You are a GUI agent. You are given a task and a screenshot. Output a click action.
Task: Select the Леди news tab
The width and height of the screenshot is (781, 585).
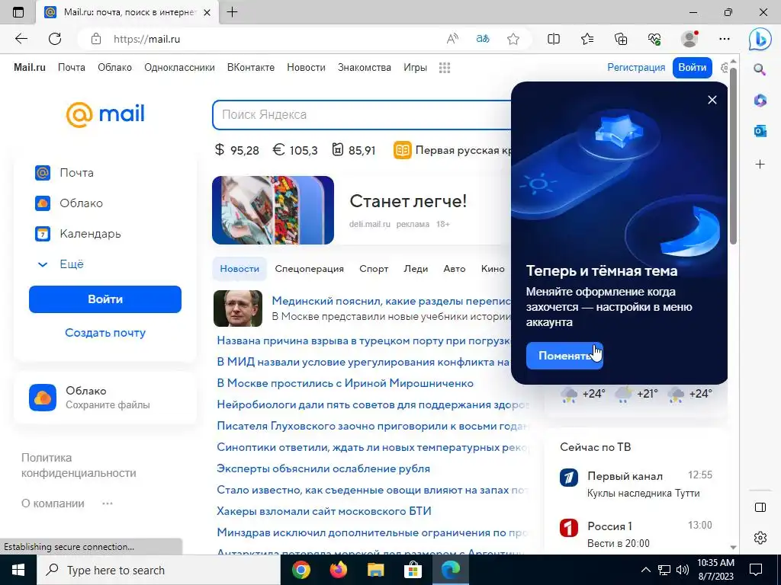(416, 269)
